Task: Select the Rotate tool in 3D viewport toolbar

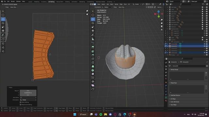Action: (x=93, y=23)
